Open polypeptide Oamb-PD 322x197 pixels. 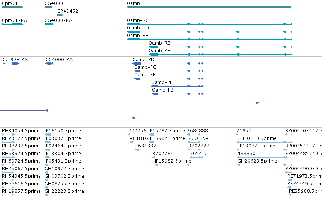[143, 60]
